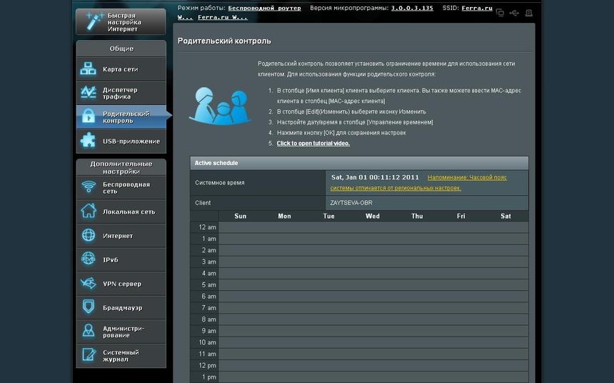This screenshot has width=614, height=383.
Task: Click the time zone reminder link
Action: pos(467,177)
